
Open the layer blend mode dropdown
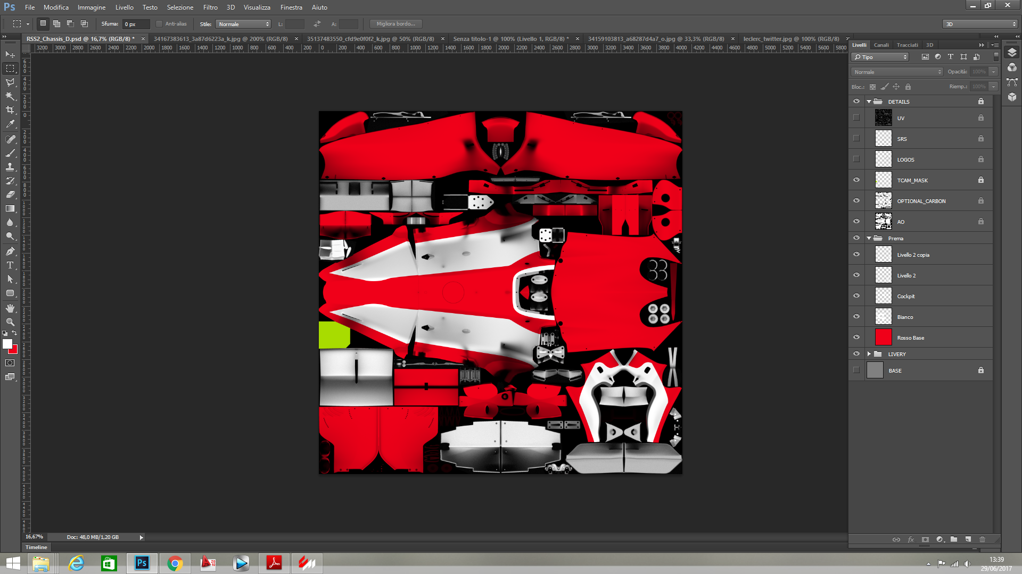897,72
